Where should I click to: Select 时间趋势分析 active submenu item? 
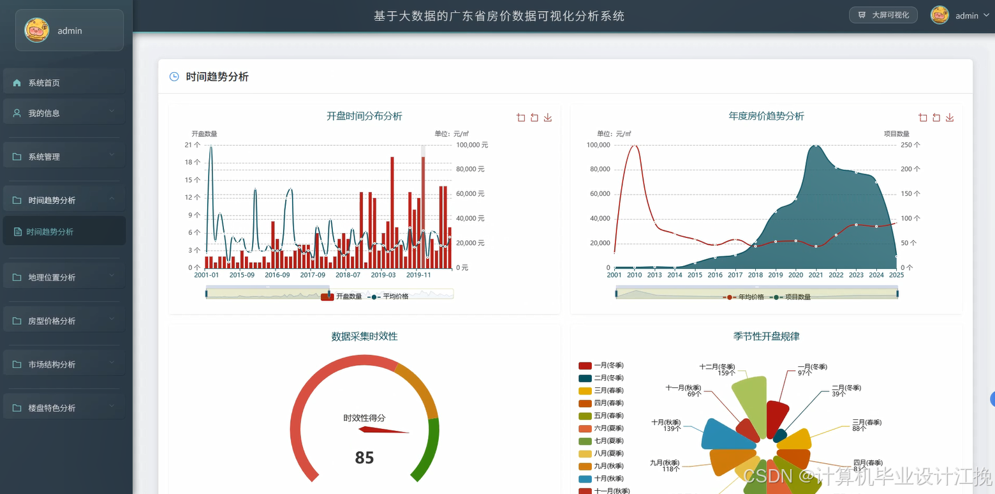[64, 231]
